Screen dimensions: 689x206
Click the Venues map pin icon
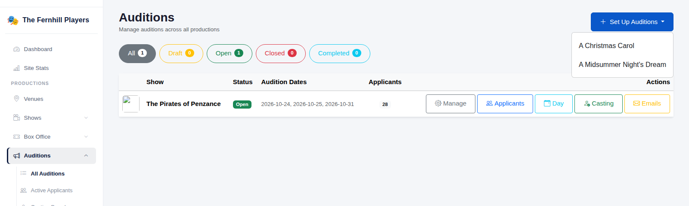[x=16, y=99]
